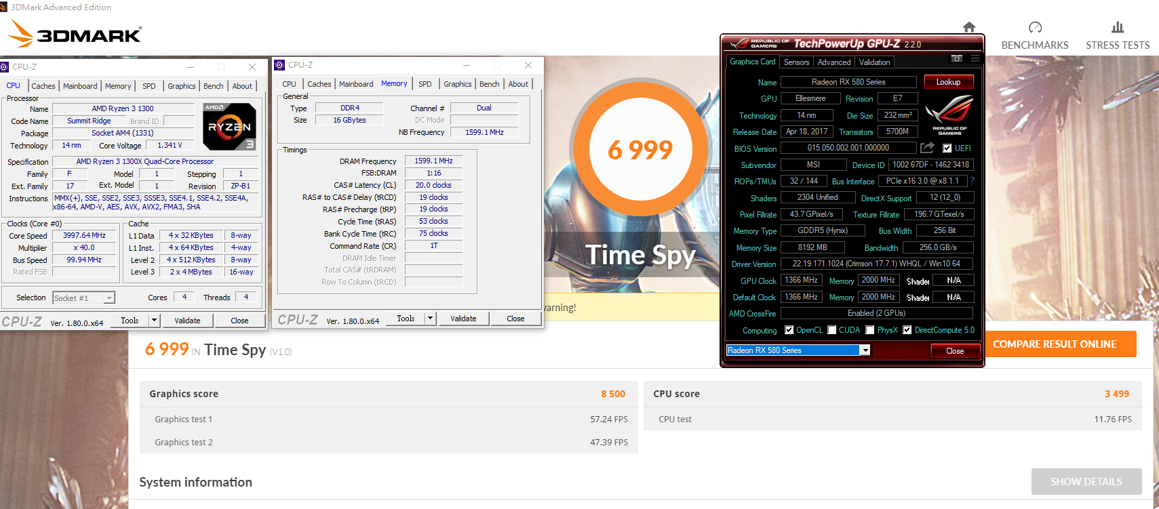Click Close in CPU-Z processor window
Screen dimensions: 1159x509
point(239,321)
